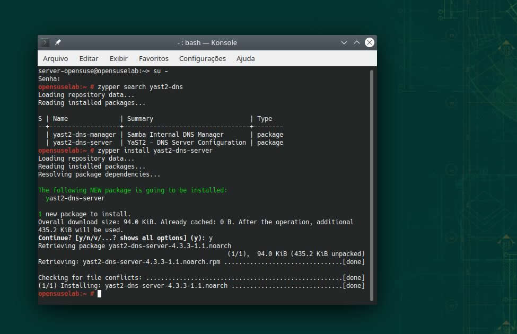The width and height of the screenshot is (517, 334).
Task: Minimize the Konsole window with down chevron
Action: click(344, 42)
